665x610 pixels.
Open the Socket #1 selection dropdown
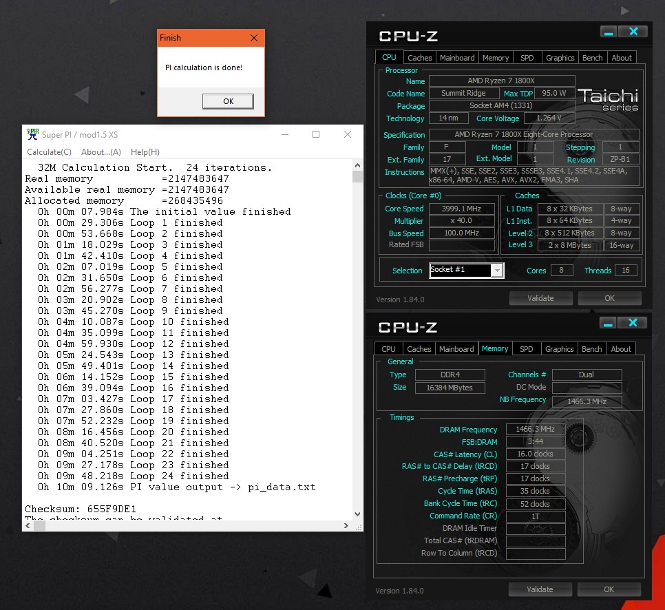(497, 270)
